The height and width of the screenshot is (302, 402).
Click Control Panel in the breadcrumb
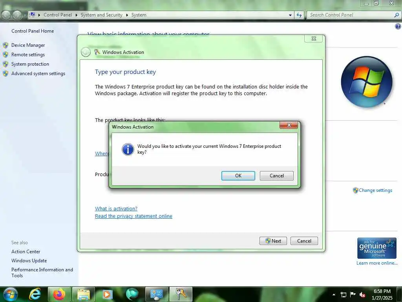pyautogui.click(x=58, y=15)
